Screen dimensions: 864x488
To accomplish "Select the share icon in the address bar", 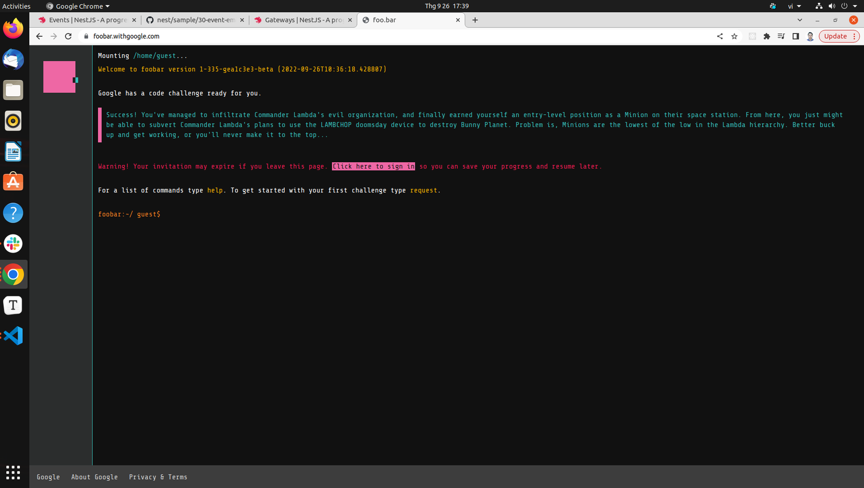I will pos(719,36).
